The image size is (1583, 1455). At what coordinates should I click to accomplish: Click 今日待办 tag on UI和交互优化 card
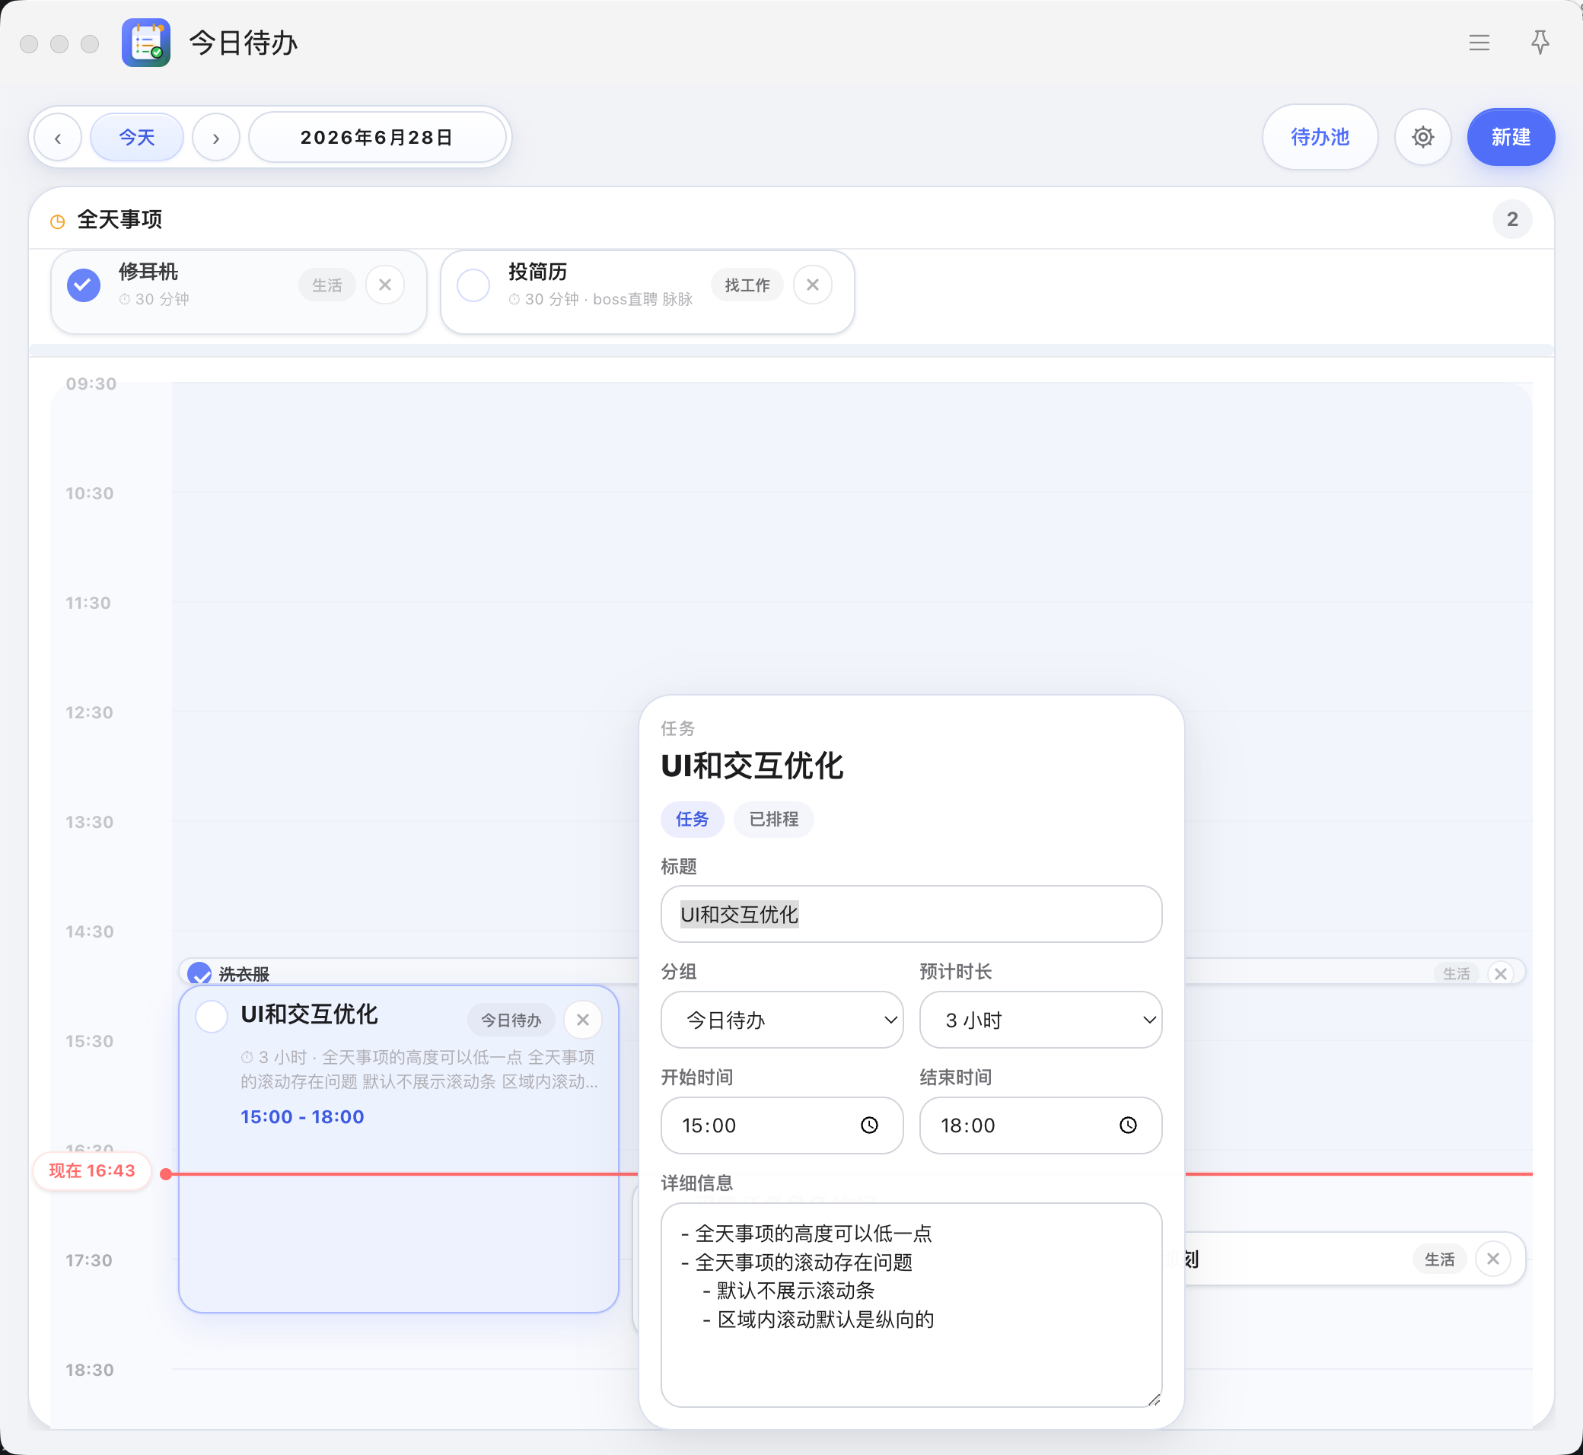click(x=511, y=1020)
